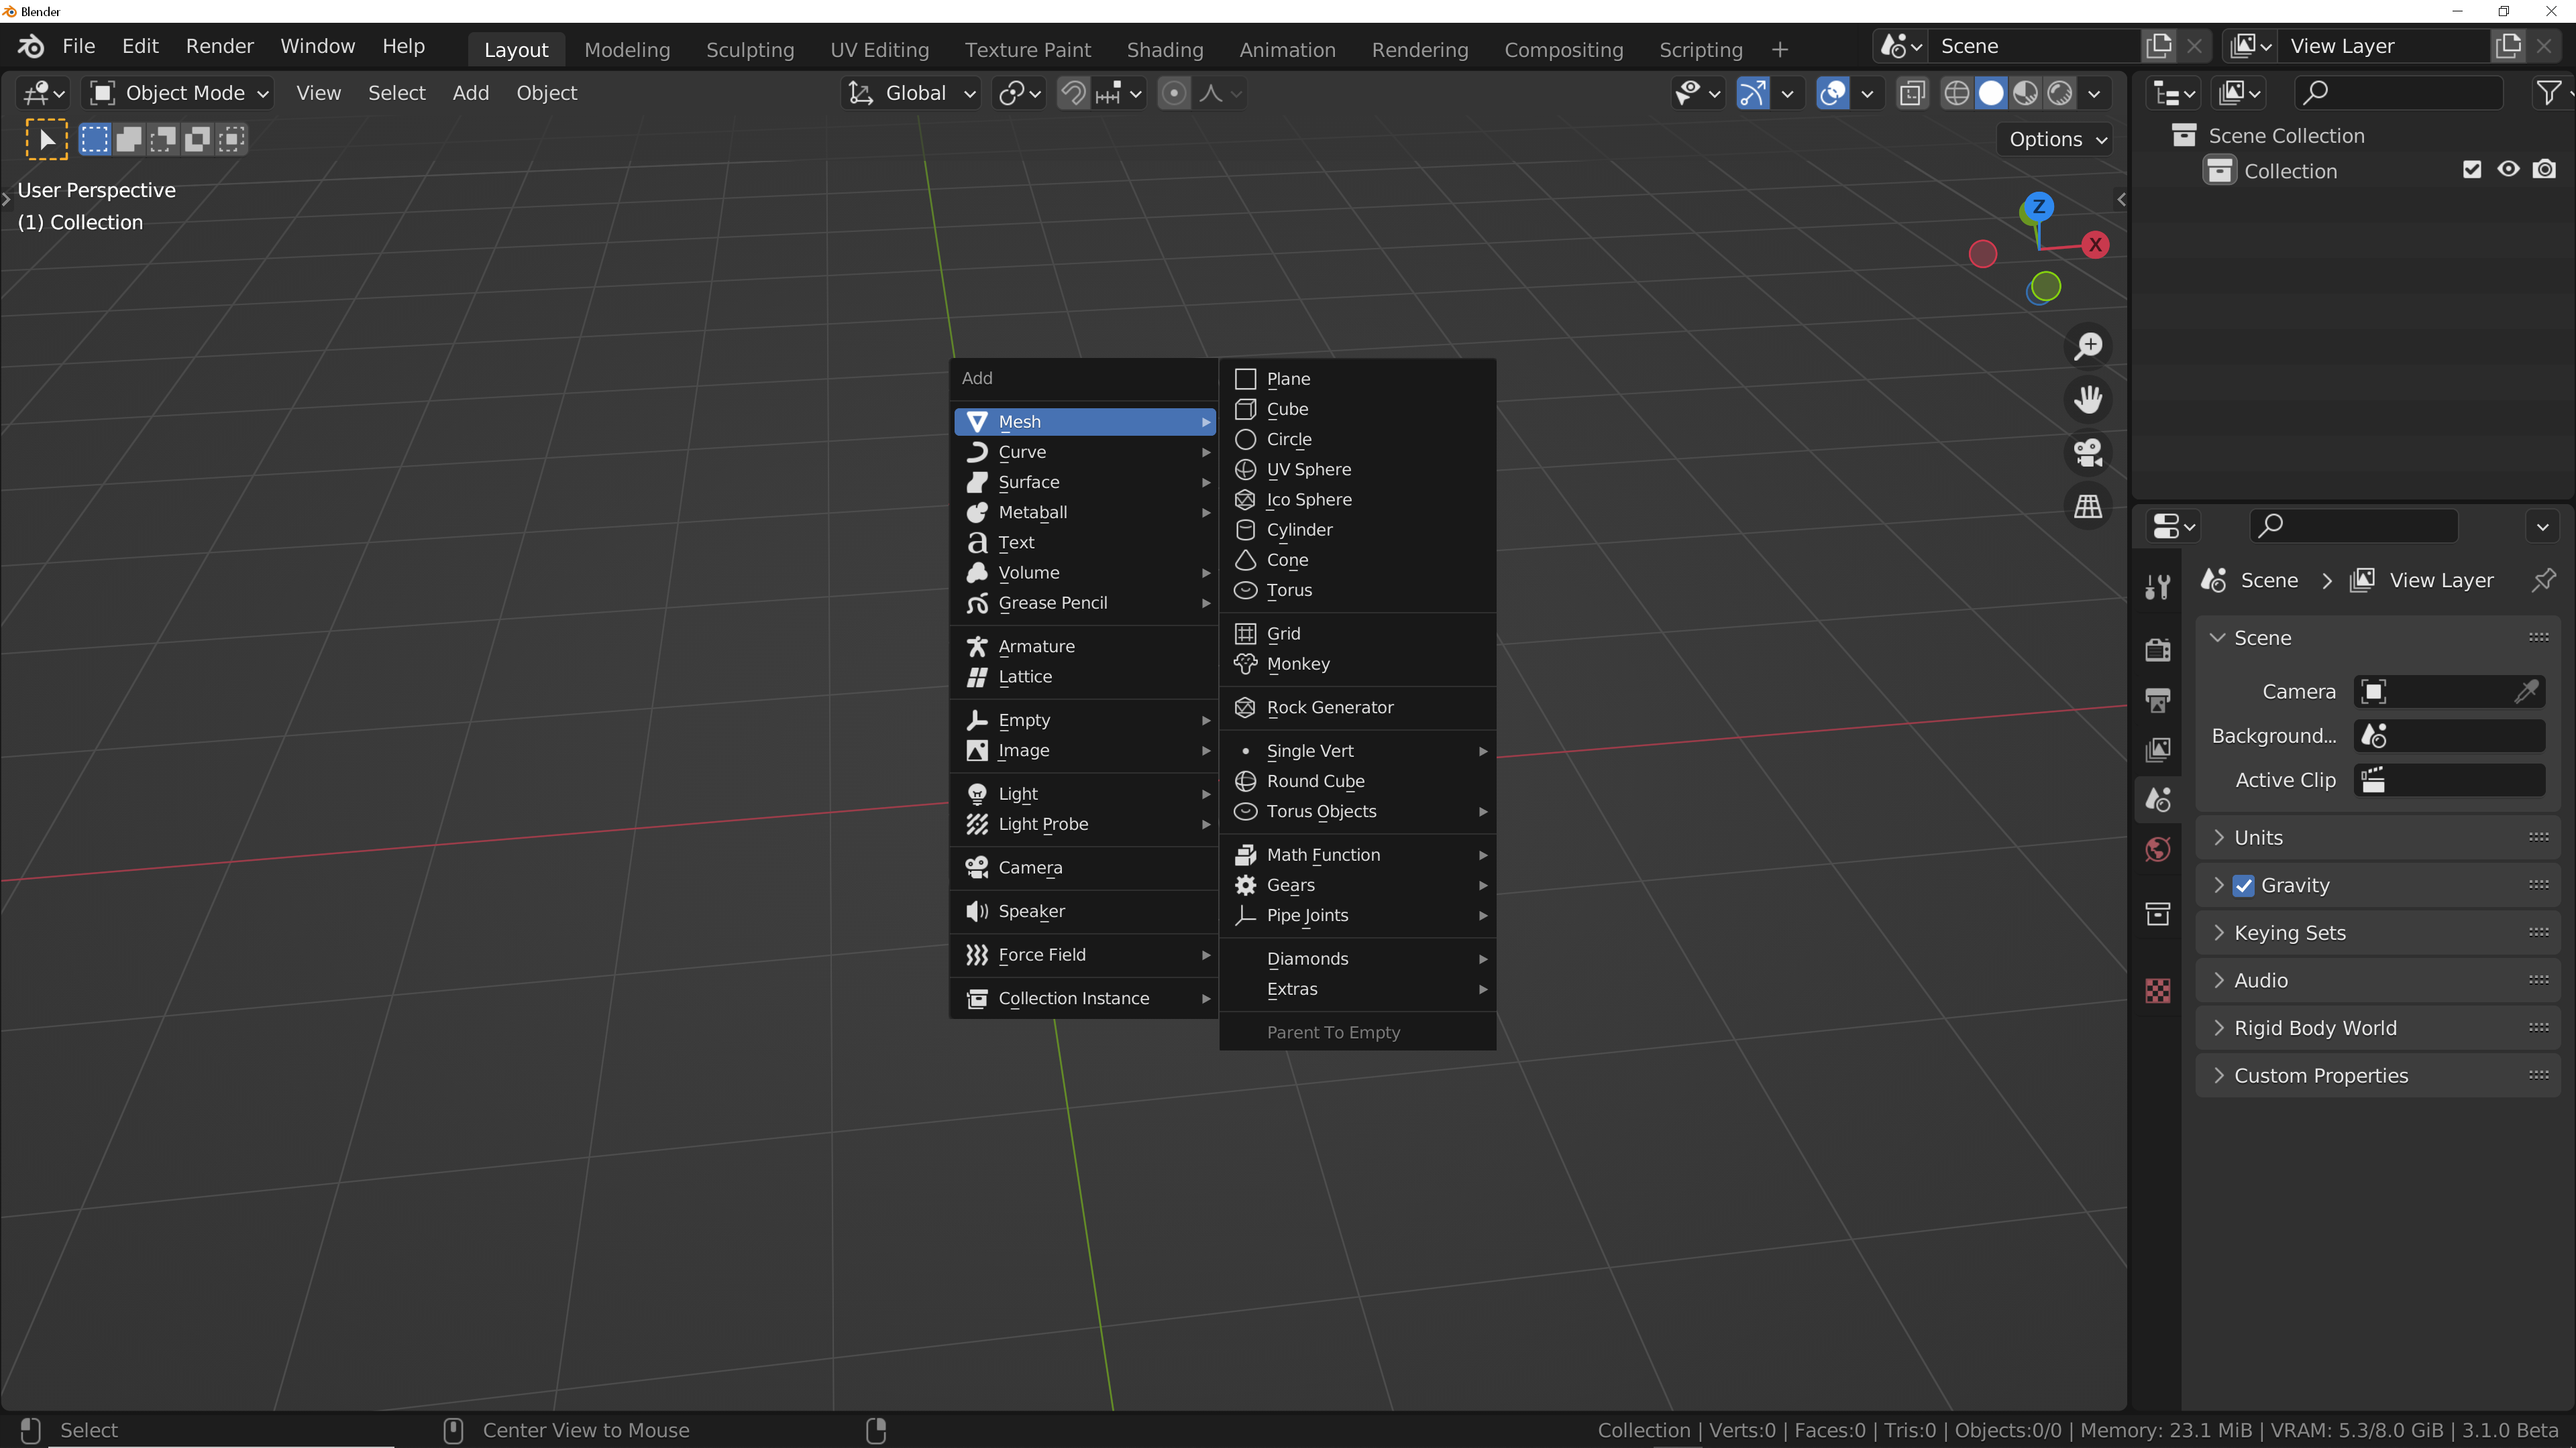The image size is (2576, 1448).
Task: Toggle snapping magnet icon
Action: click(x=1073, y=93)
